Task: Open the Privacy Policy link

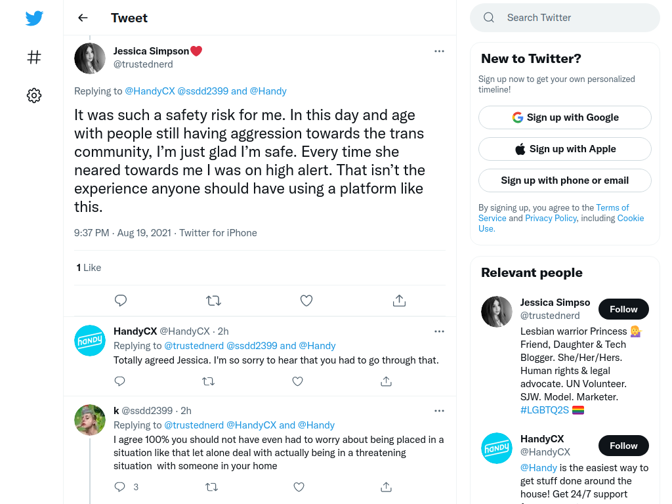Action: (551, 218)
